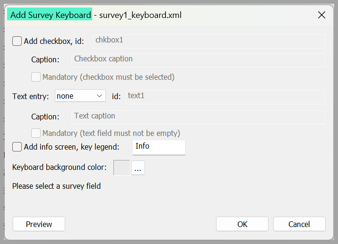The height and width of the screenshot is (244, 338).
Task: Click the text1 id input field
Action: tap(225, 97)
